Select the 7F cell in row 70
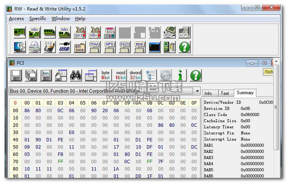This screenshot has height=183, width=287. [x=161, y=162]
